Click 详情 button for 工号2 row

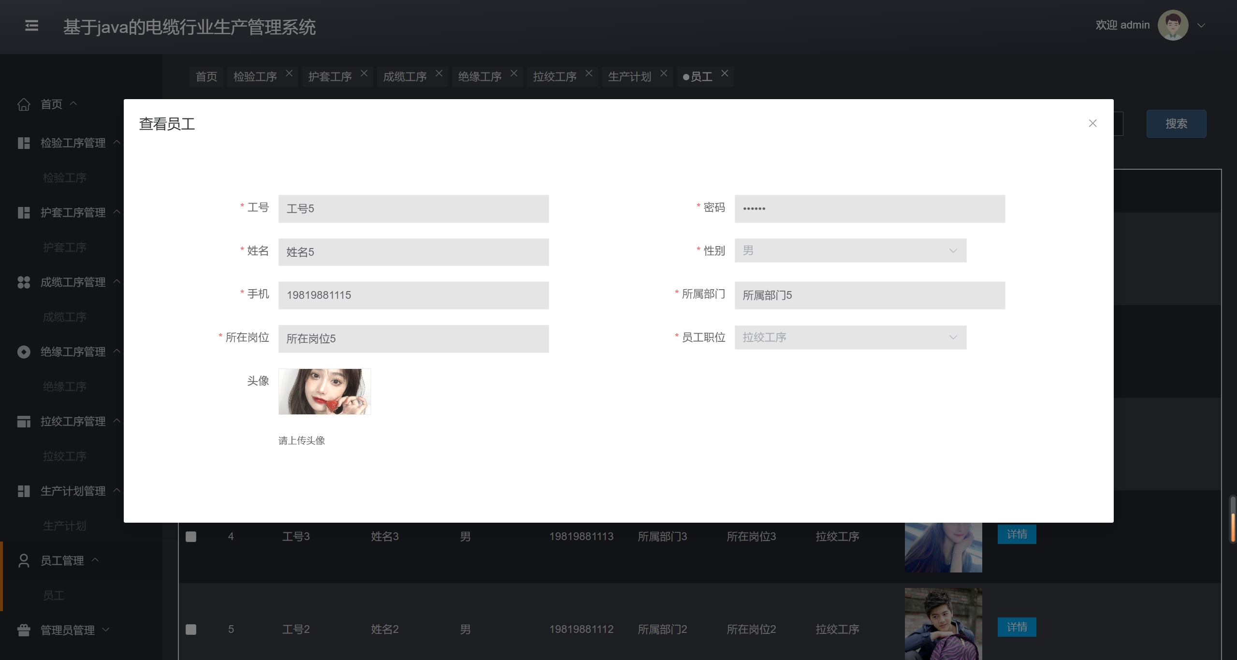point(1017,627)
